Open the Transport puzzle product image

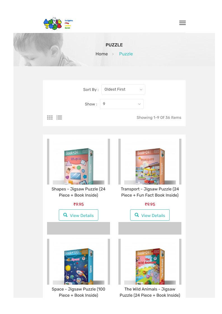(150, 162)
